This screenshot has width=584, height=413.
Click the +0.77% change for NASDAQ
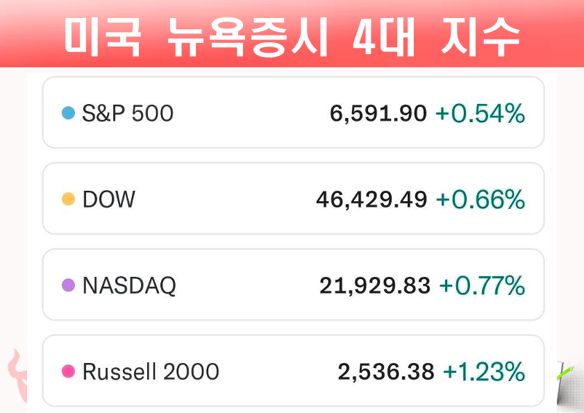tap(482, 285)
